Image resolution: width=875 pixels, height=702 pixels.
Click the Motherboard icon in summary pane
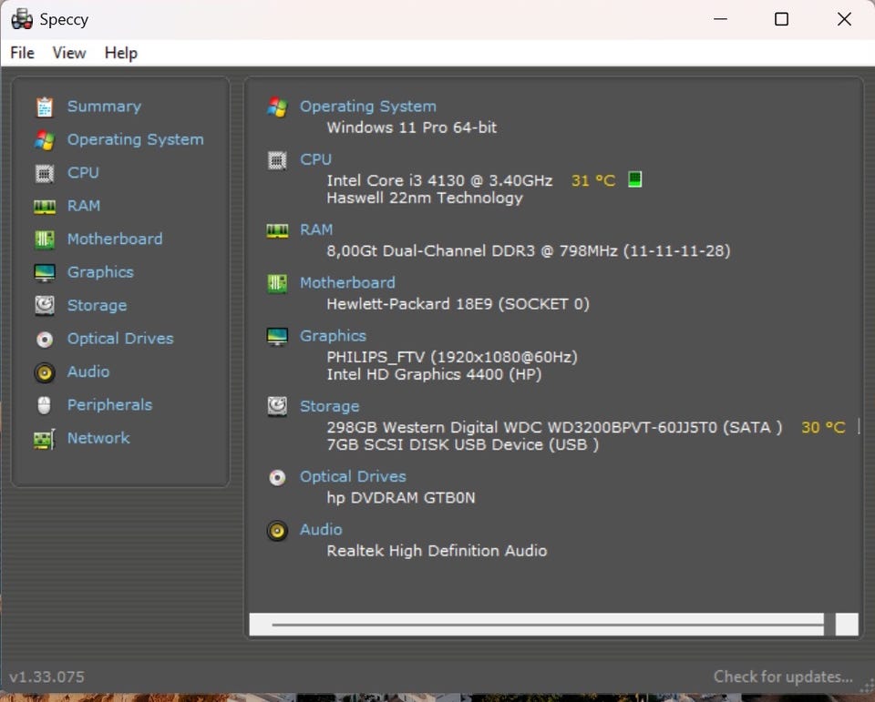point(277,283)
